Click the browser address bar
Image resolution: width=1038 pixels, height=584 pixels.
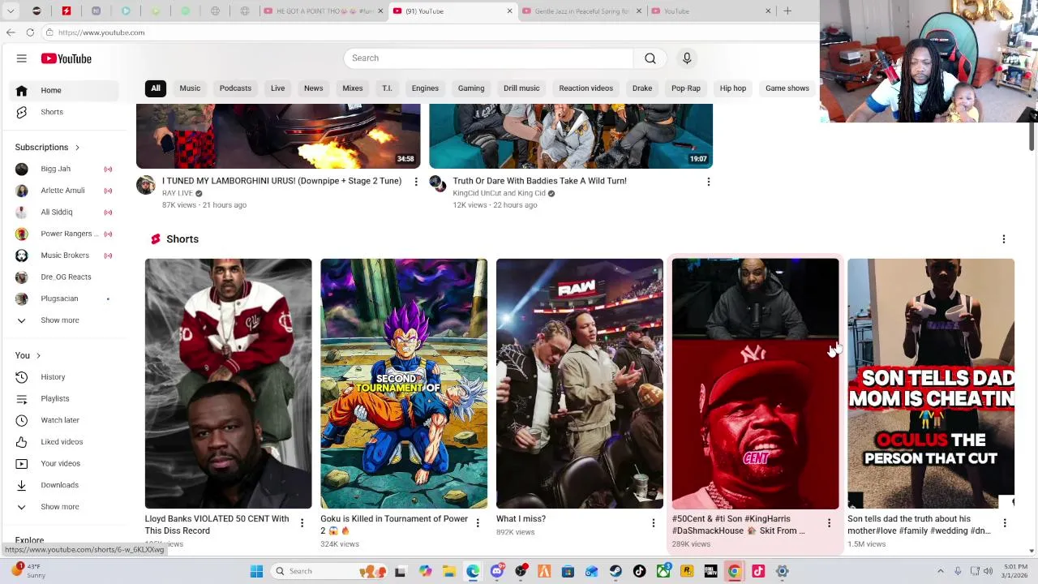430,32
